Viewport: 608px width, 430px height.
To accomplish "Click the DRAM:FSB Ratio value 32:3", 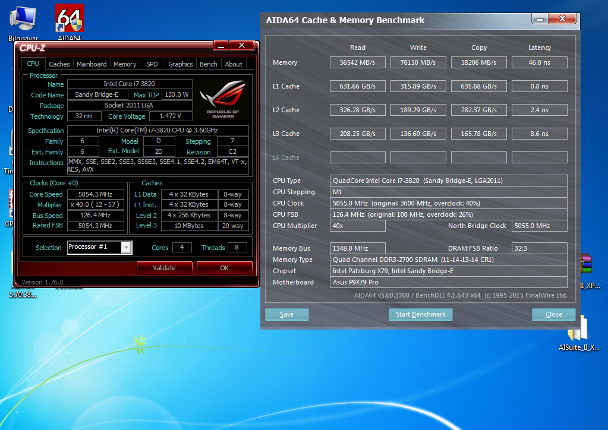I will 540,248.
